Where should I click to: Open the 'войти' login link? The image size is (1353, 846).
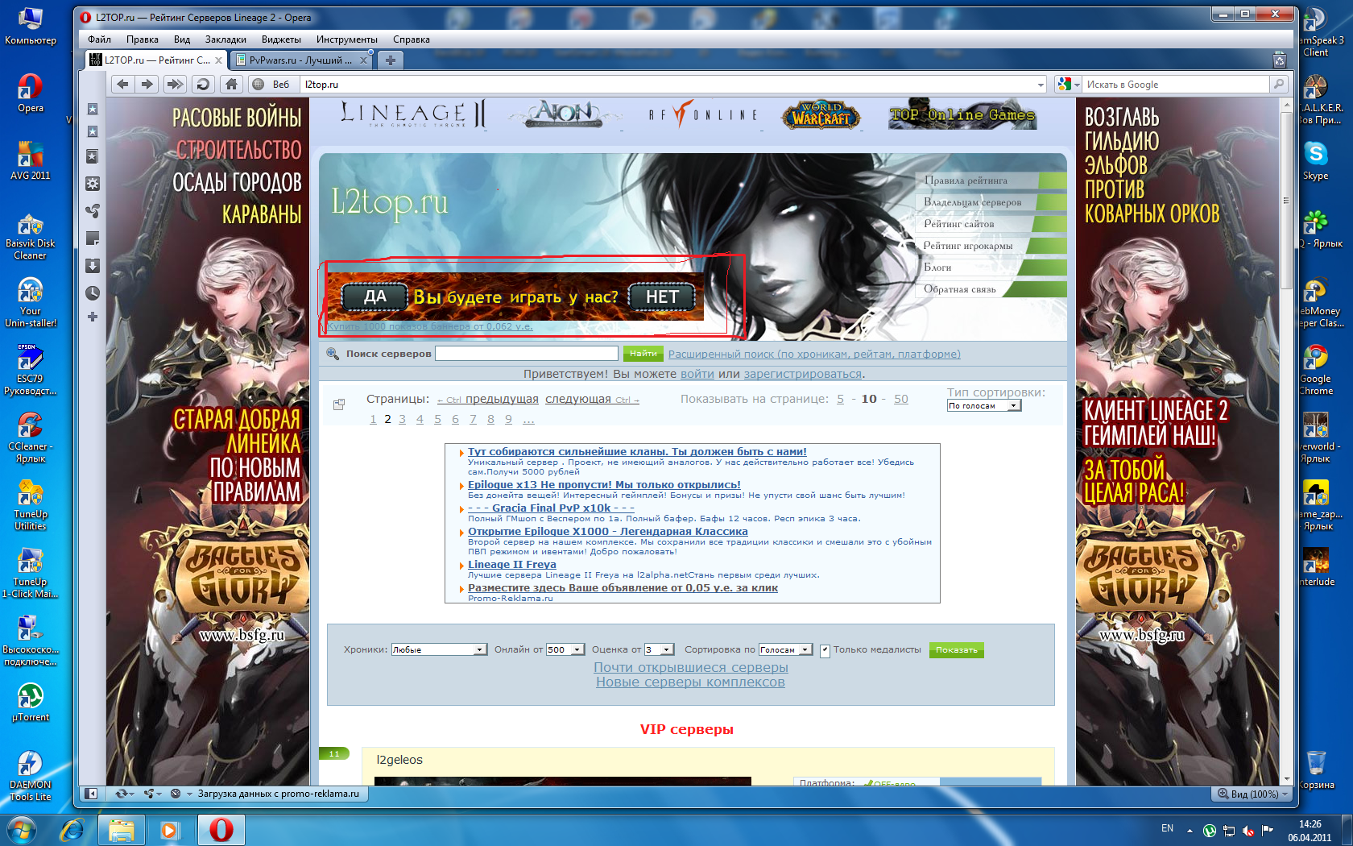tap(697, 374)
